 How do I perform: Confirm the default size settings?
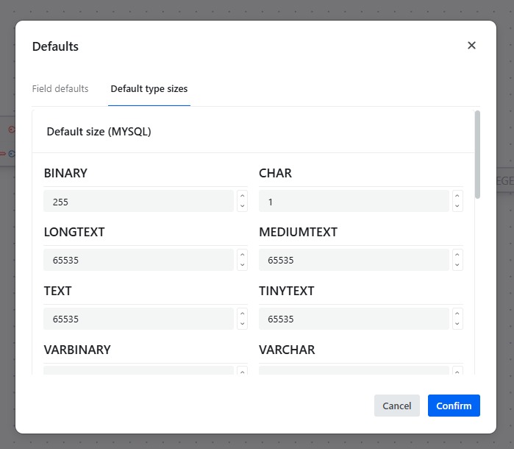point(454,406)
